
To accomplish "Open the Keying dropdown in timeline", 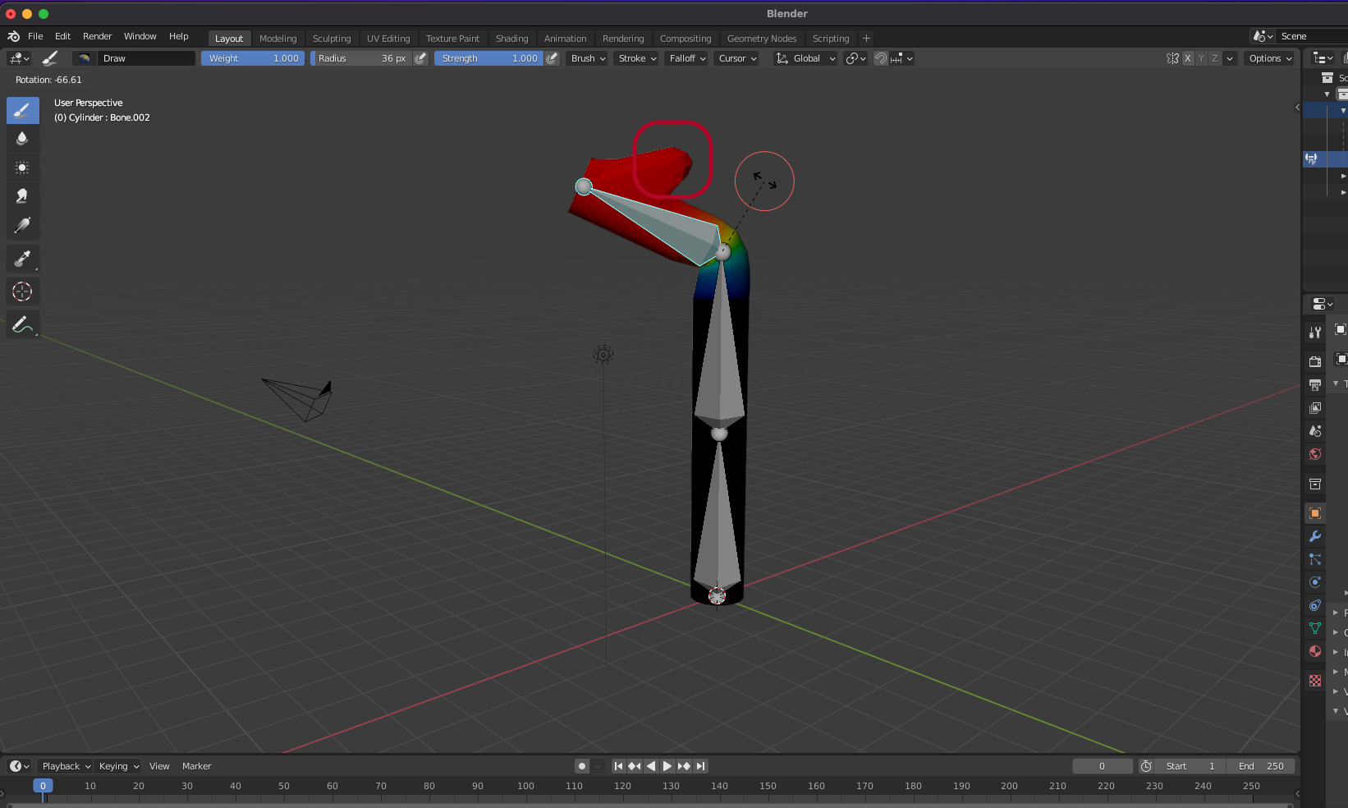I will point(118,766).
